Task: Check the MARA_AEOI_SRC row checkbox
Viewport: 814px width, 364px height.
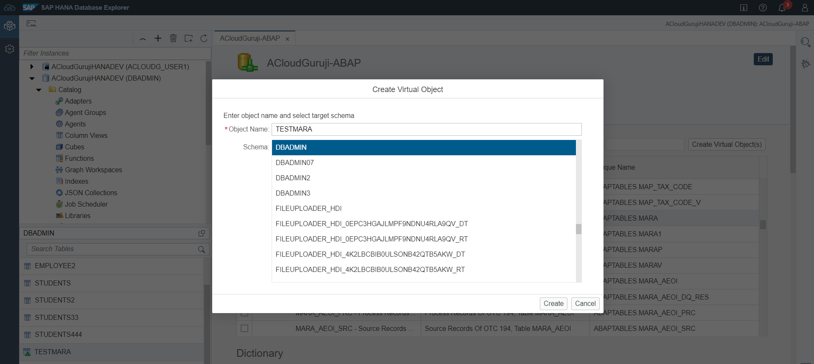Action: click(244, 328)
